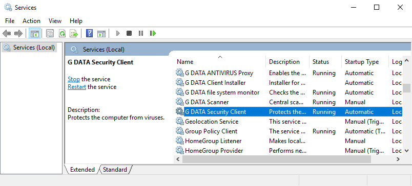Screen dimensions: 412x186
Task: Click the horizontal scrollbar thumb
Action: tap(277, 159)
